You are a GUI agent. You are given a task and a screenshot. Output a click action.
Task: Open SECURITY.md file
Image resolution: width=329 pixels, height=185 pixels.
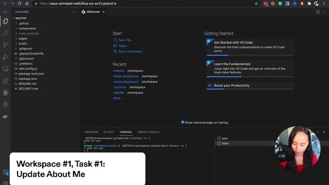coord(28,89)
